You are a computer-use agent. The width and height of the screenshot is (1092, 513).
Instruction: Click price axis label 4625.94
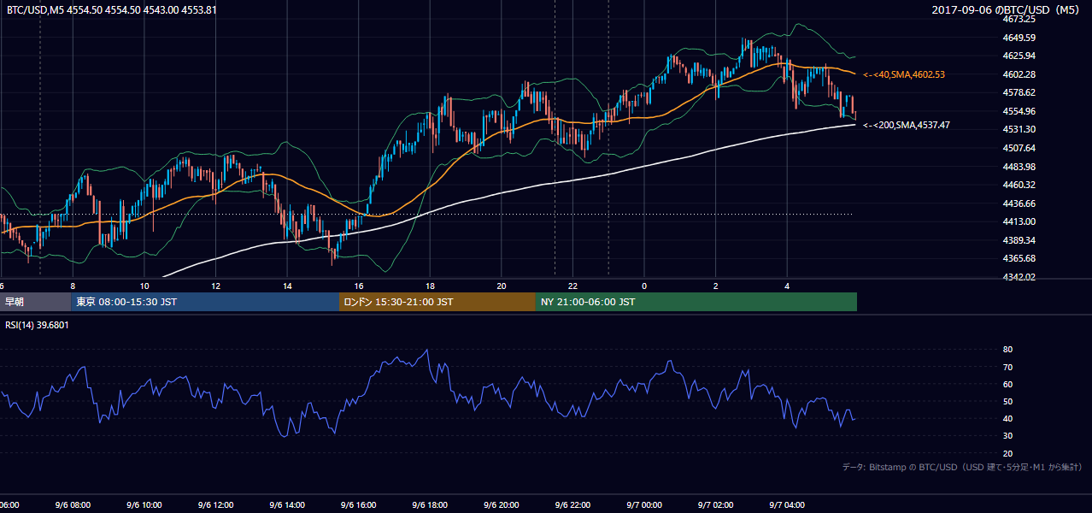pos(1020,56)
